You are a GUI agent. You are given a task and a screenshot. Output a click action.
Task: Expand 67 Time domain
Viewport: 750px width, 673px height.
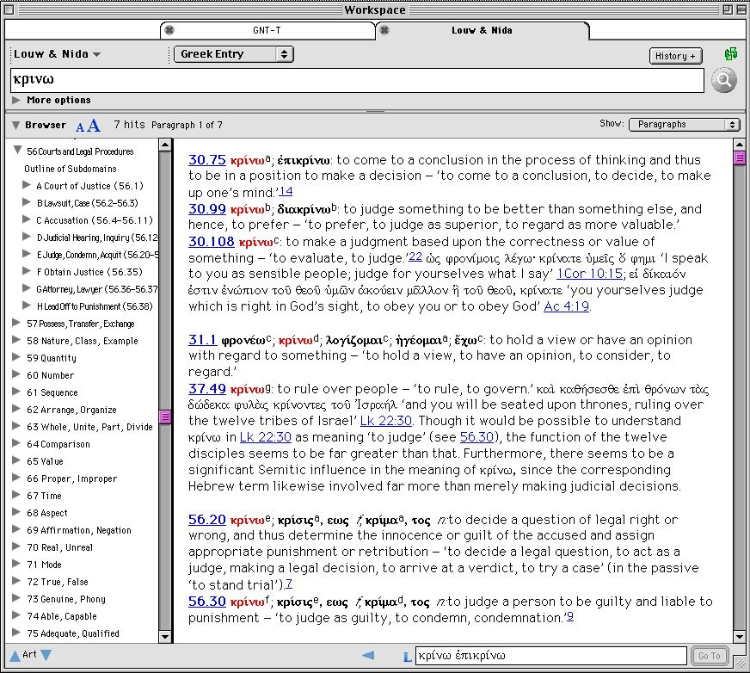(16, 495)
